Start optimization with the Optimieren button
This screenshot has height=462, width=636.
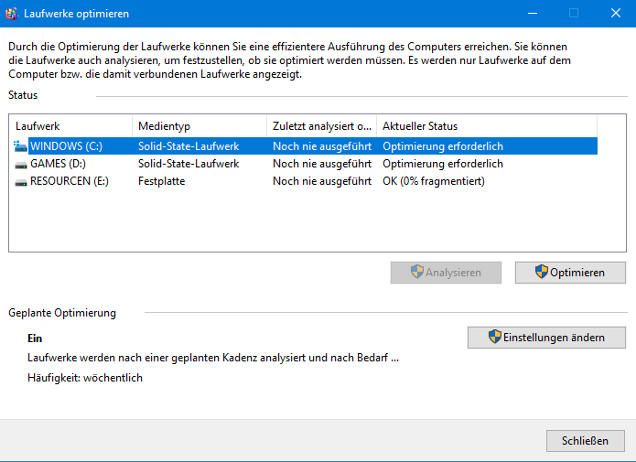pos(570,273)
